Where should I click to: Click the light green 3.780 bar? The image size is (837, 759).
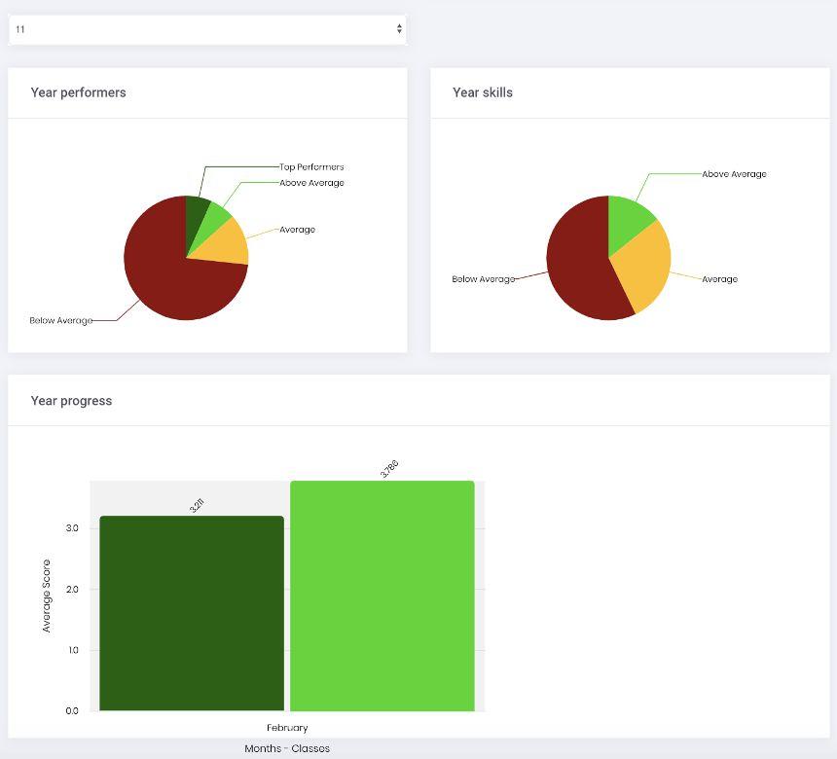click(x=382, y=596)
